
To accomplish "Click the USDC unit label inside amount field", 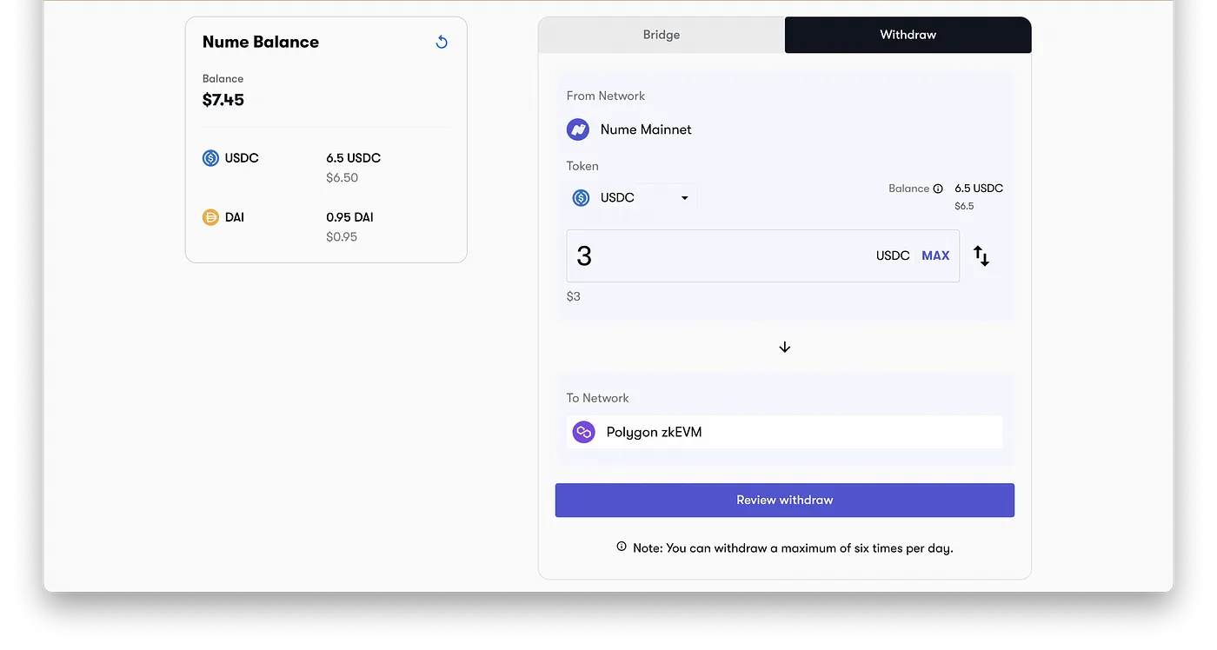I will click(x=893, y=255).
